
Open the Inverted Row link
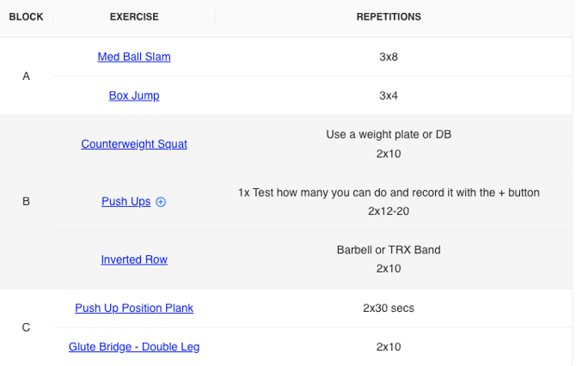click(134, 259)
